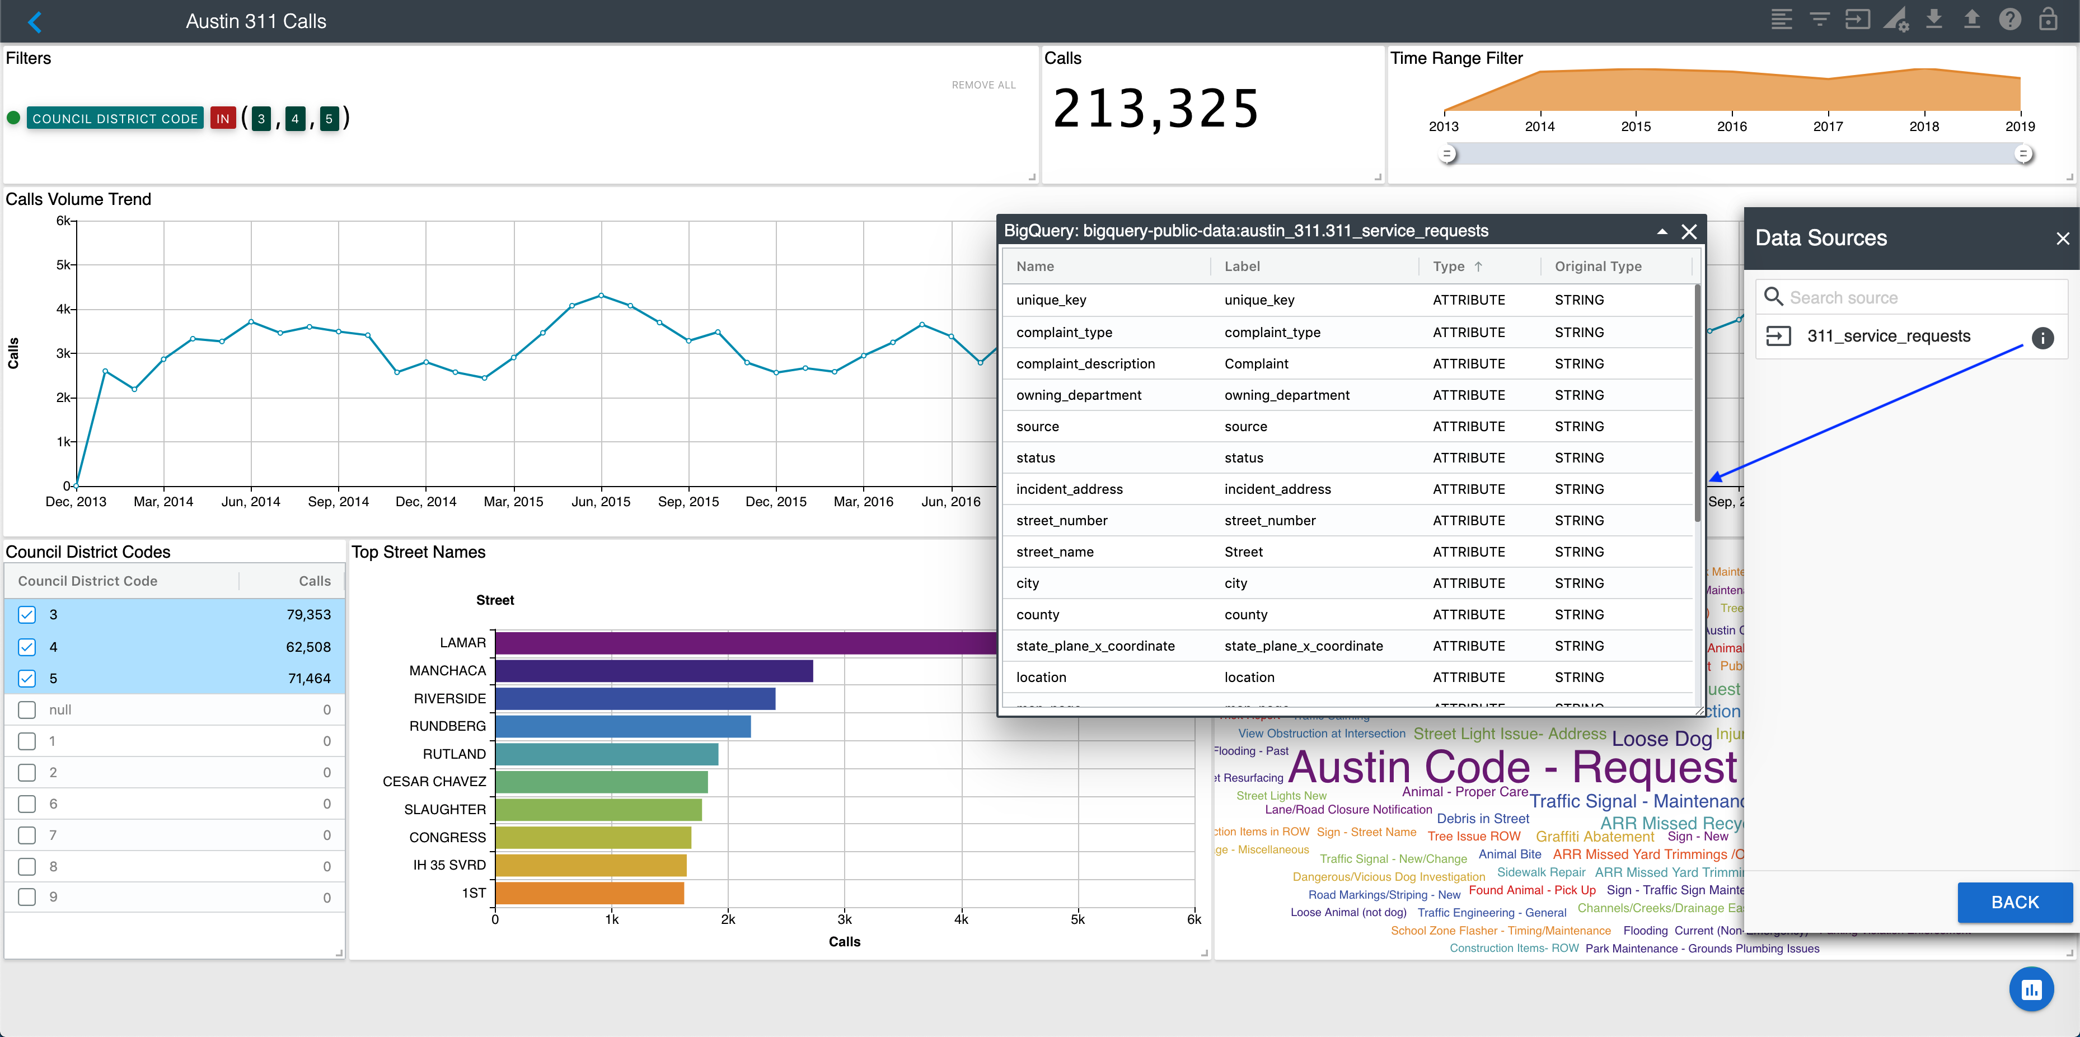The height and width of the screenshot is (1037, 2080).
Task: Click 'Street' label cell
Action: click(x=1244, y=552)
